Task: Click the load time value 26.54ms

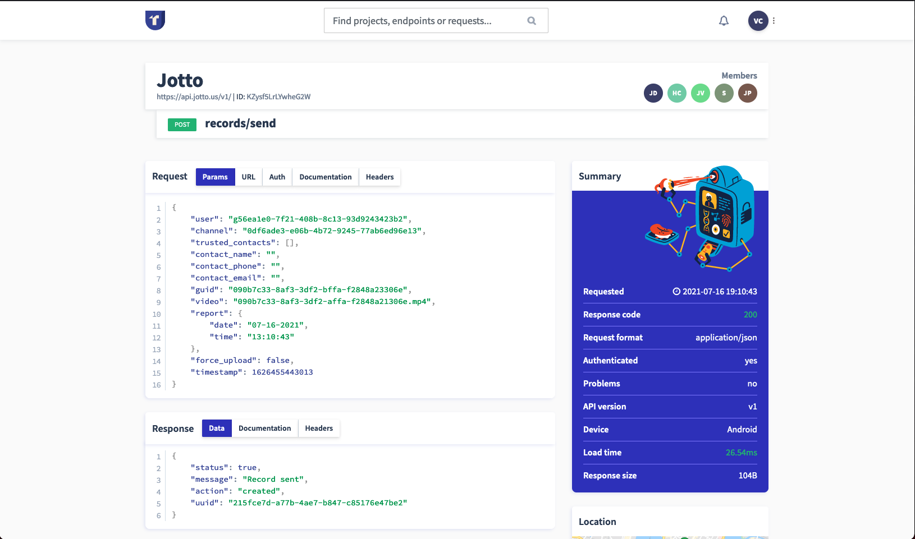Action: click(742, 453)
